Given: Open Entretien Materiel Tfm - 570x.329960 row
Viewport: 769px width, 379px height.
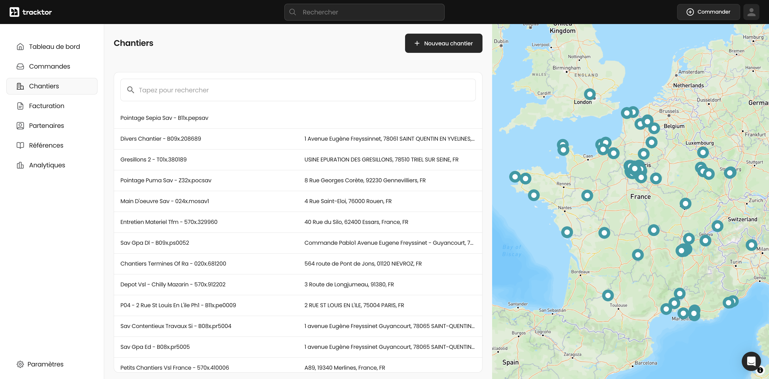Looking at the screenshot, I should click(x=298, y=222).
